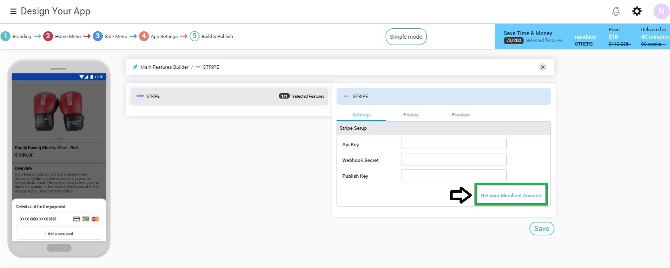Click the Main Features Builder breadcrumb
Viewport: 670px width, 268px height.
[164, 67]
